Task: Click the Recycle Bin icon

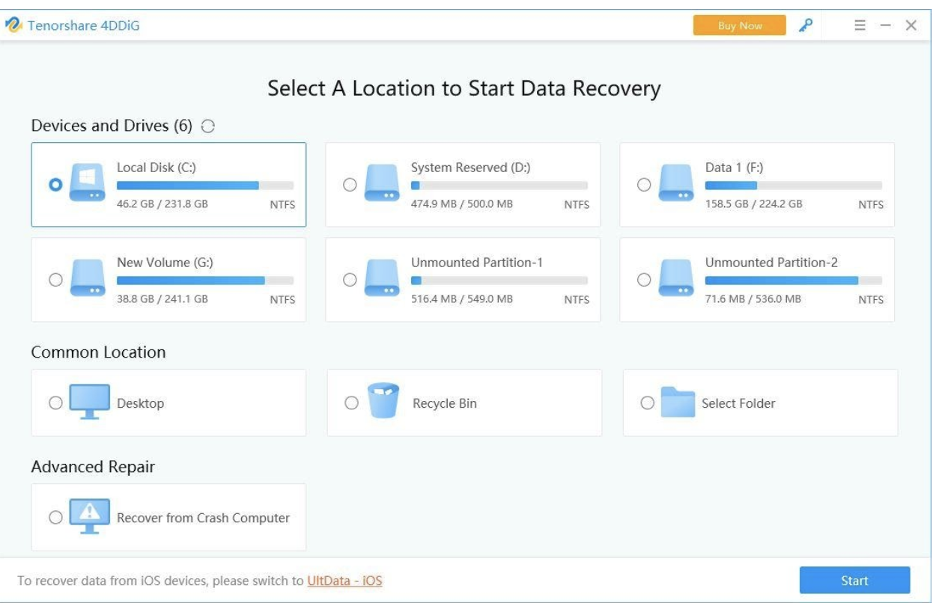Action: click(x=384, y=402)
